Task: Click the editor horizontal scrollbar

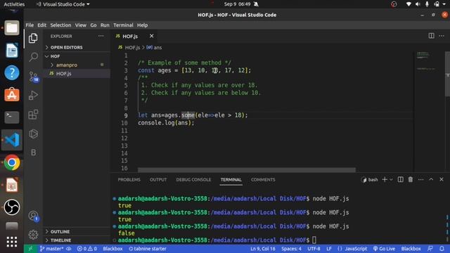Action: click(x=247, y=170)
